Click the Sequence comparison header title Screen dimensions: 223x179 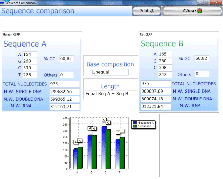pos(38,11)
